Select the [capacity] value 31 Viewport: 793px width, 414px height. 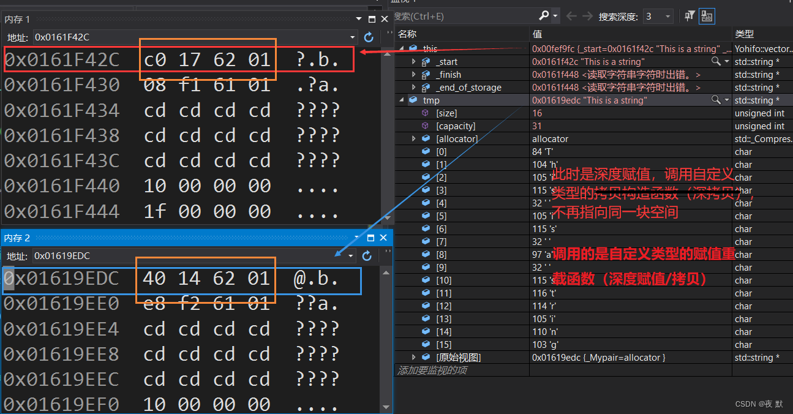537,126
